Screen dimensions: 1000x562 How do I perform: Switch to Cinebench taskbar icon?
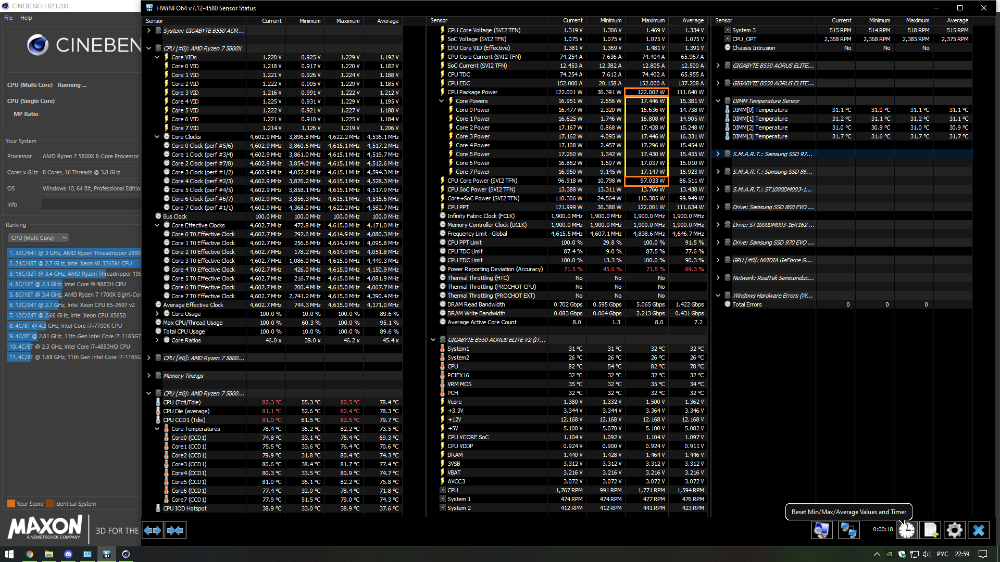pos(126,554)
